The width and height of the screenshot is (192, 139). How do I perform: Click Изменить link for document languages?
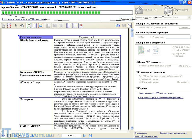point(185,66)
